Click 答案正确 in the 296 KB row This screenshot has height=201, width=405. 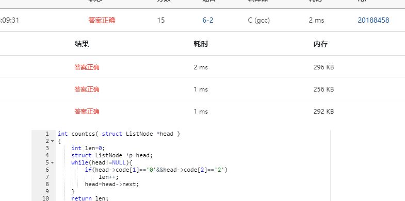(x=87, y=67)
